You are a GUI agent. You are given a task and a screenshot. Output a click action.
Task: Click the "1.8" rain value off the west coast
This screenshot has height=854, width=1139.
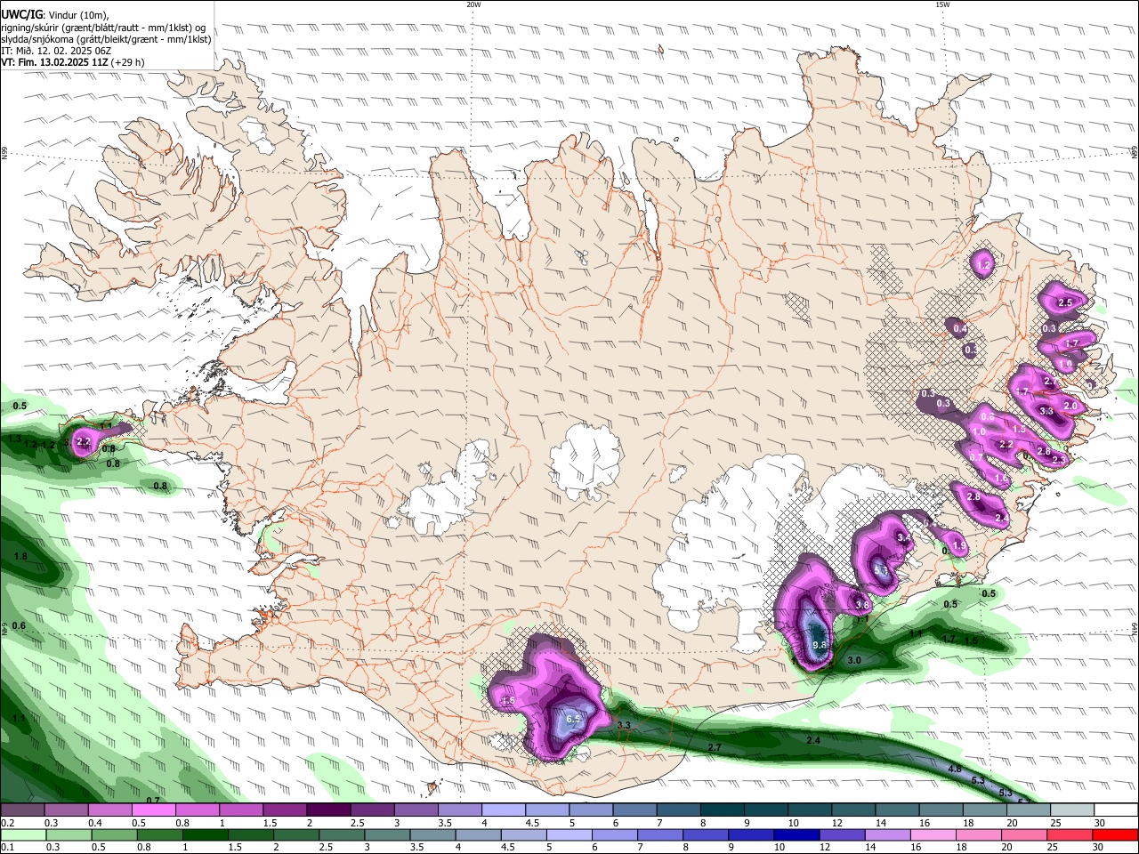21,556
